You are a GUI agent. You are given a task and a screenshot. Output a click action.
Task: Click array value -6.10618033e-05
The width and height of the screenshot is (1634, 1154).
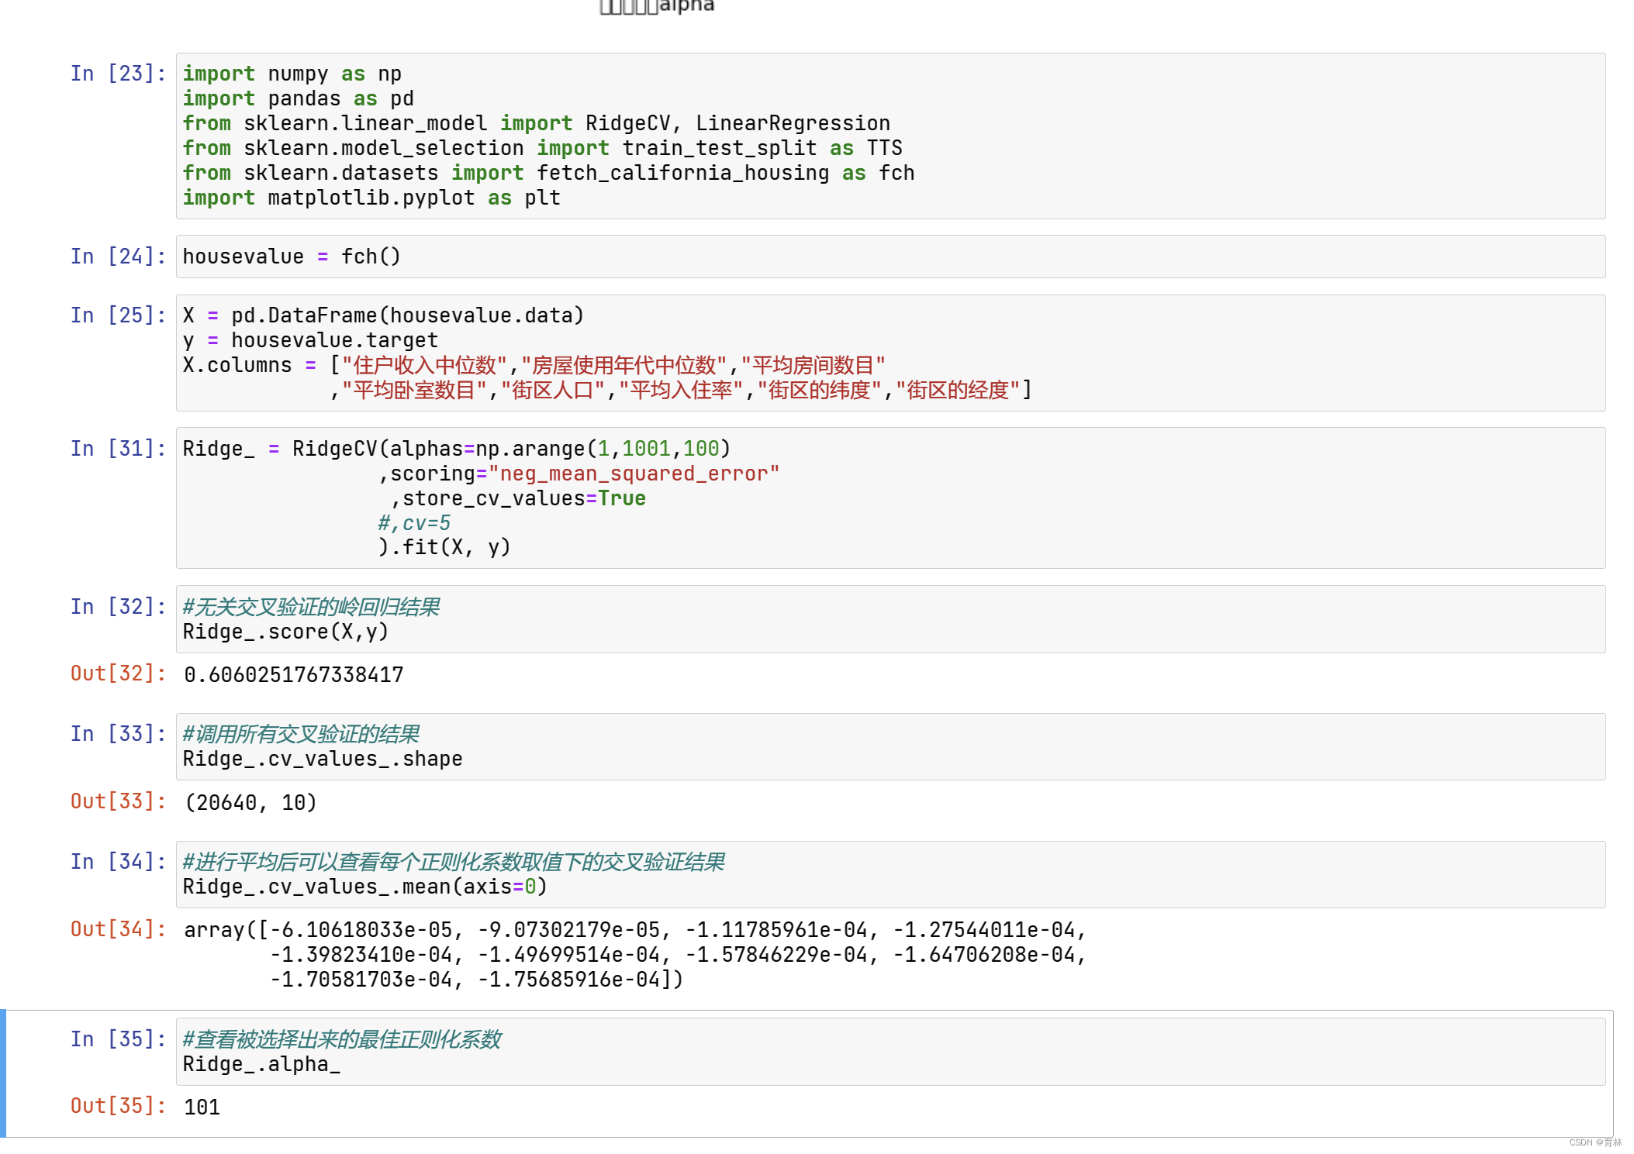(361, 930)
